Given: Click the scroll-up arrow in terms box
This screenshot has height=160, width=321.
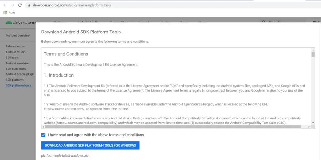Looking at the screenshot, I should [x=313, y=50].
